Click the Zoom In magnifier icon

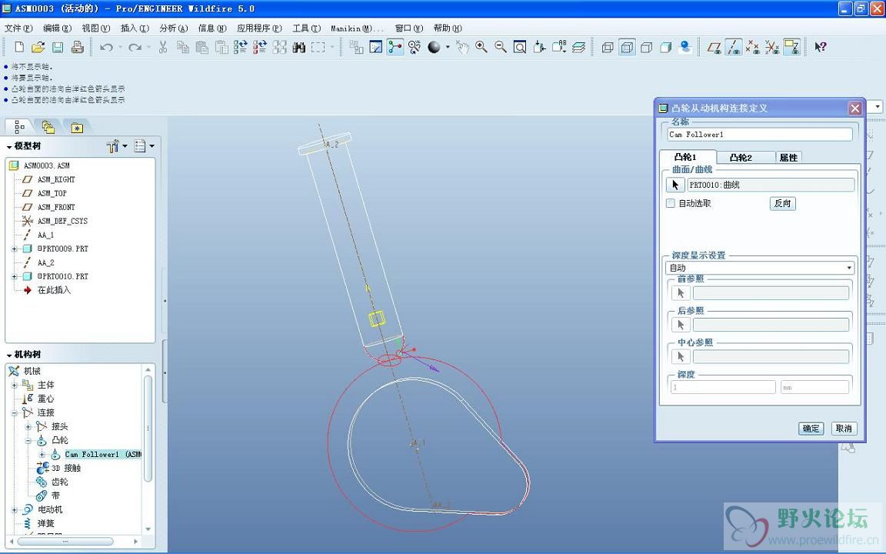click(481, 48)
